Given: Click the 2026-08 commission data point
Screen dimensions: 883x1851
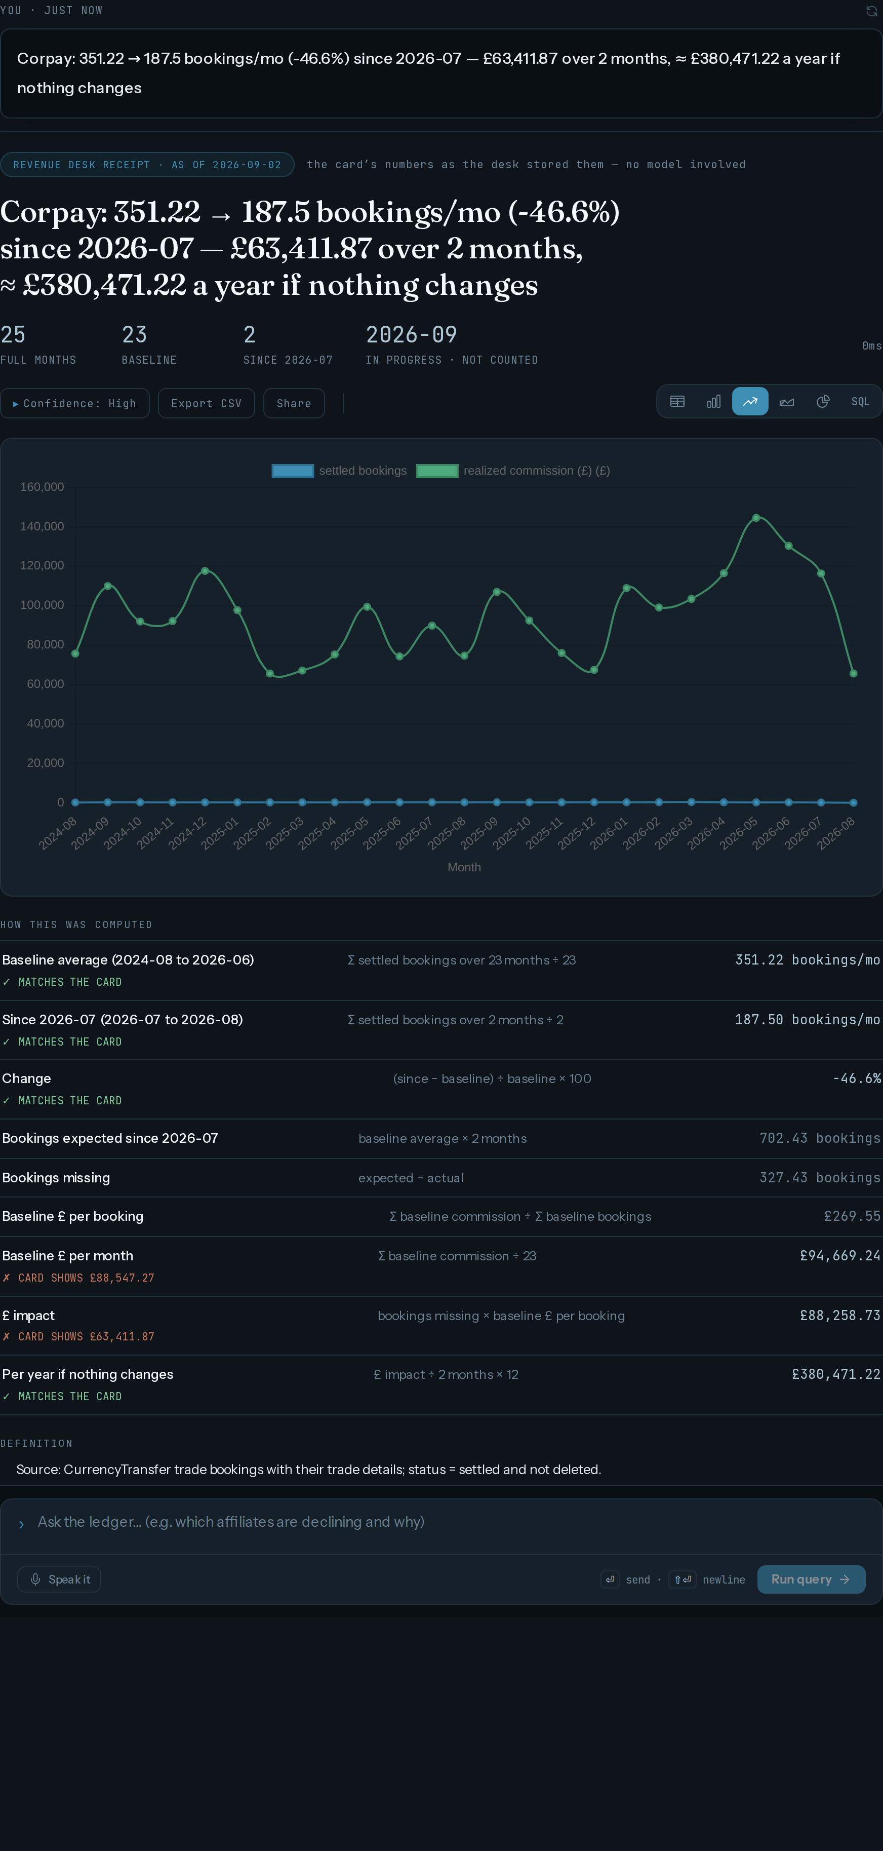Looking at the screenshot, I should [853, 673].
